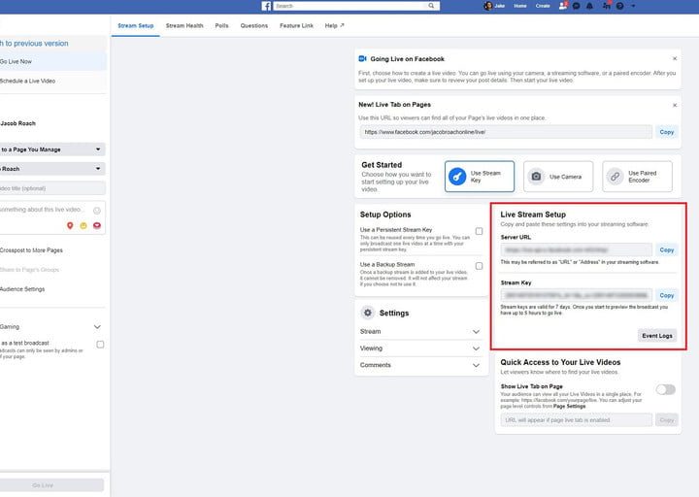Open the Polls tab
This screenshot has width=699, height=497.
pyautogui.click(x=221, y=26)
